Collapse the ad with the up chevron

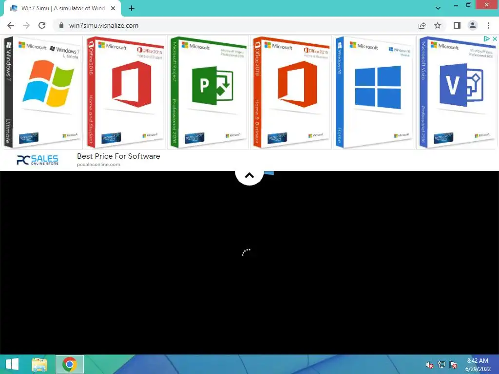[249, 175]
